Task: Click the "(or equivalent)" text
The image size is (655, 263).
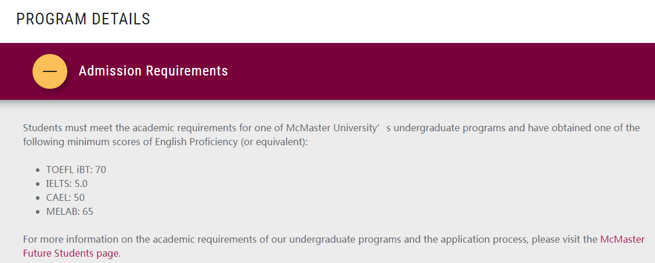Action: coord(273,142)
